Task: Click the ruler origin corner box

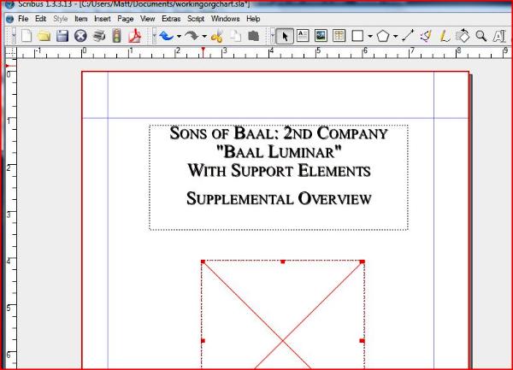Action: pos(10,52)
